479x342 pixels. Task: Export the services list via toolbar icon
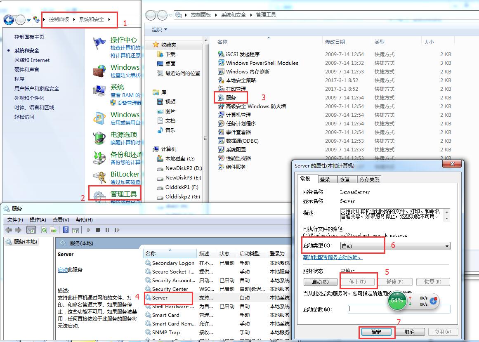tap(53, 230)
